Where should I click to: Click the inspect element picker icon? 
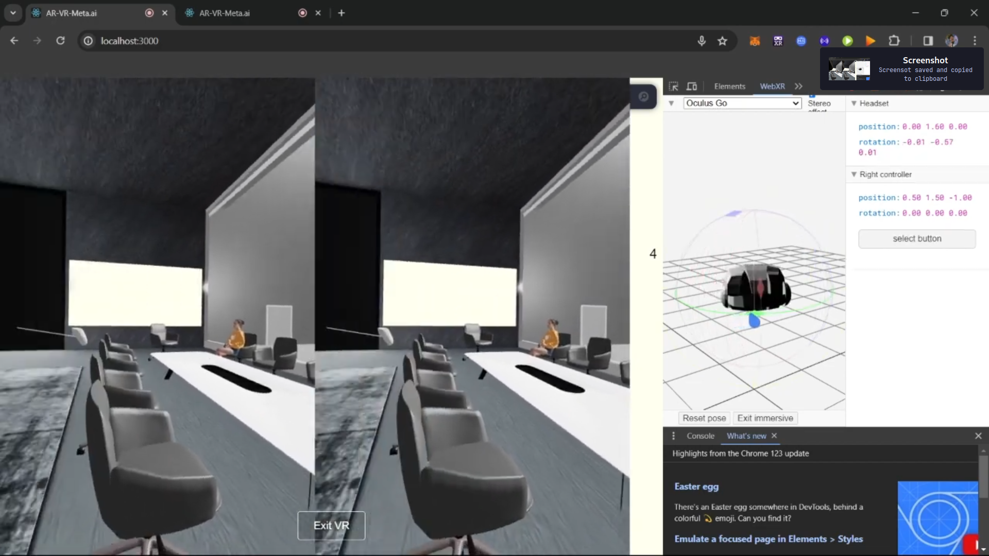(x=673, y=86)
